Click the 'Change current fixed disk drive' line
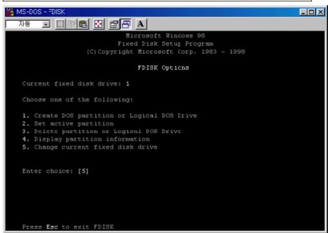This screenshot has height=233, width=328. [x=90, y=147]
